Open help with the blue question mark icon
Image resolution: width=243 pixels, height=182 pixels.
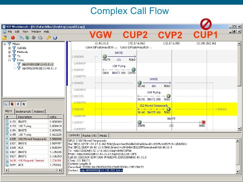pyautogui.click(x=55, y=38)
